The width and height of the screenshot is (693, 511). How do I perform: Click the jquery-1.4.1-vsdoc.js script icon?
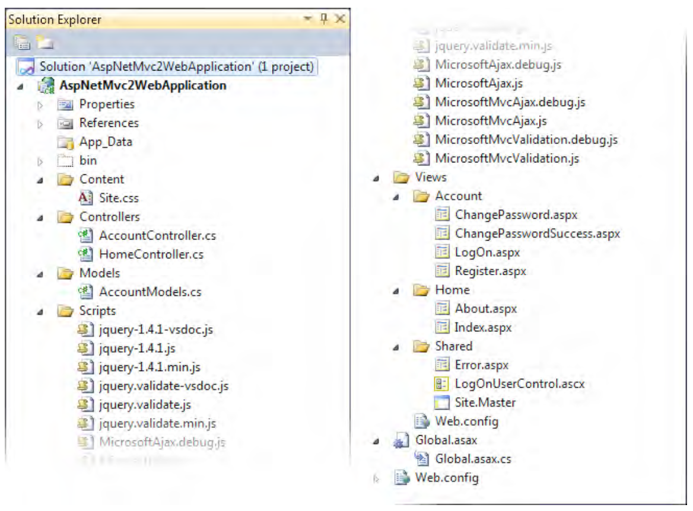tap(85, 330)
